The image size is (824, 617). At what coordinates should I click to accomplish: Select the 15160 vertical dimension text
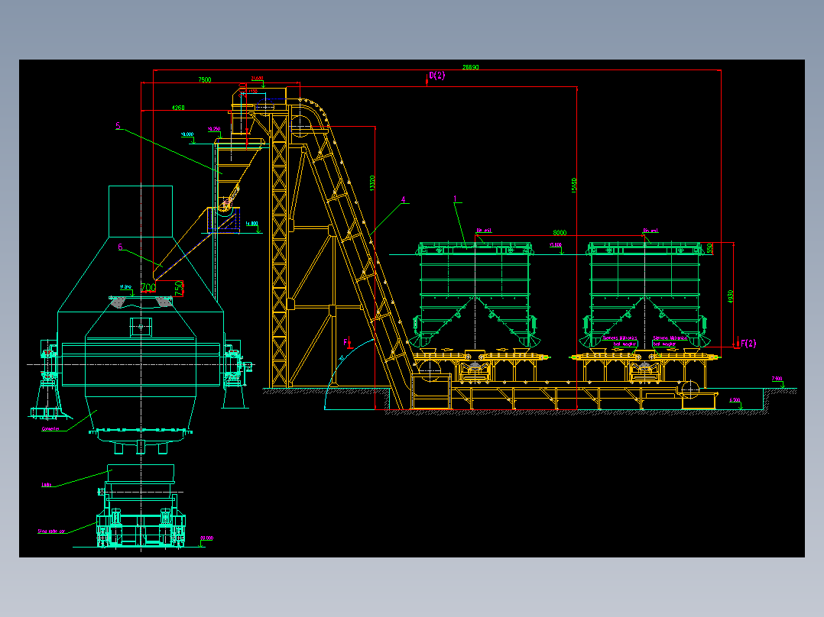coord(574,186)
